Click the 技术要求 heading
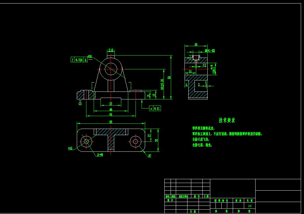304x214 pixels. (227, 120)
